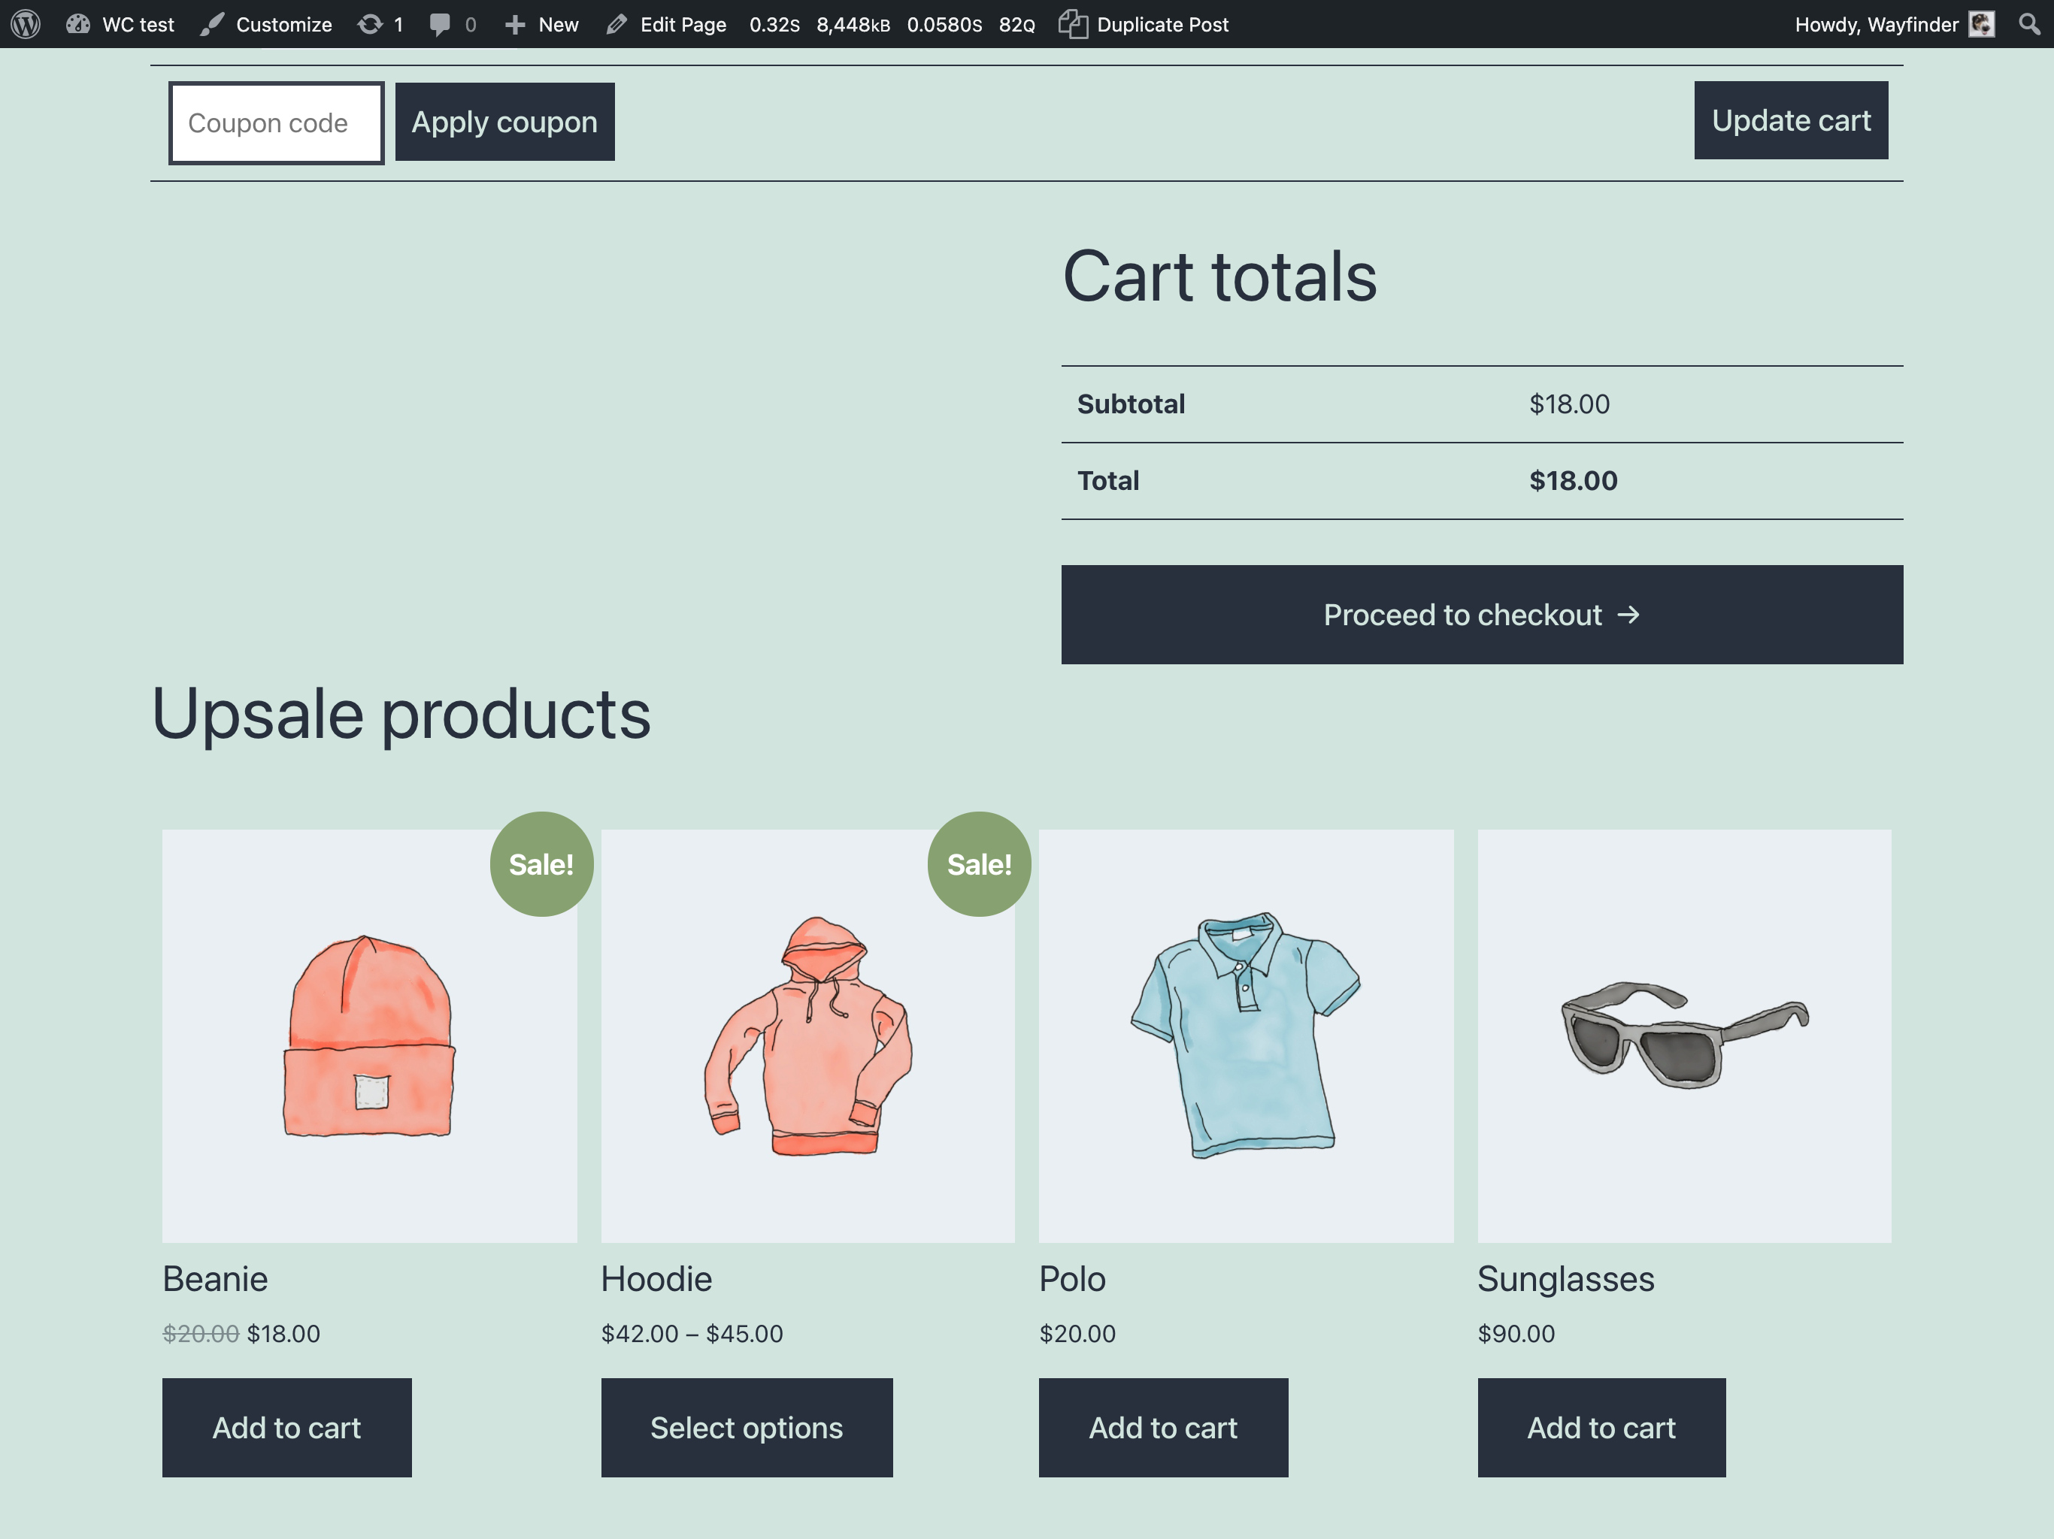Add the Sunglasses to cart

click(1602, 1427)
